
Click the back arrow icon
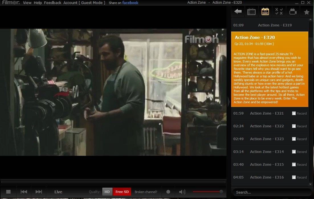(x=238, y=11)
